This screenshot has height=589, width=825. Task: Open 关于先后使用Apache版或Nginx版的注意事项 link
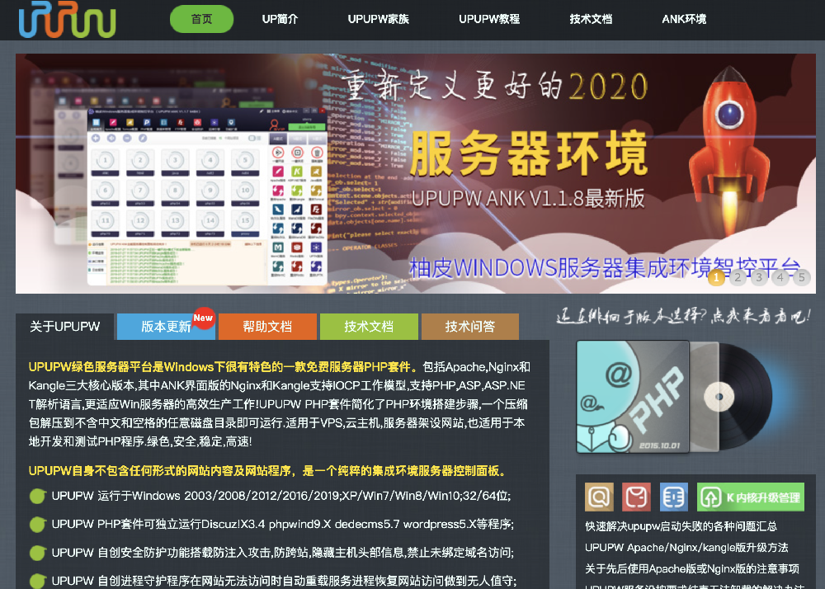coord(692,568)
